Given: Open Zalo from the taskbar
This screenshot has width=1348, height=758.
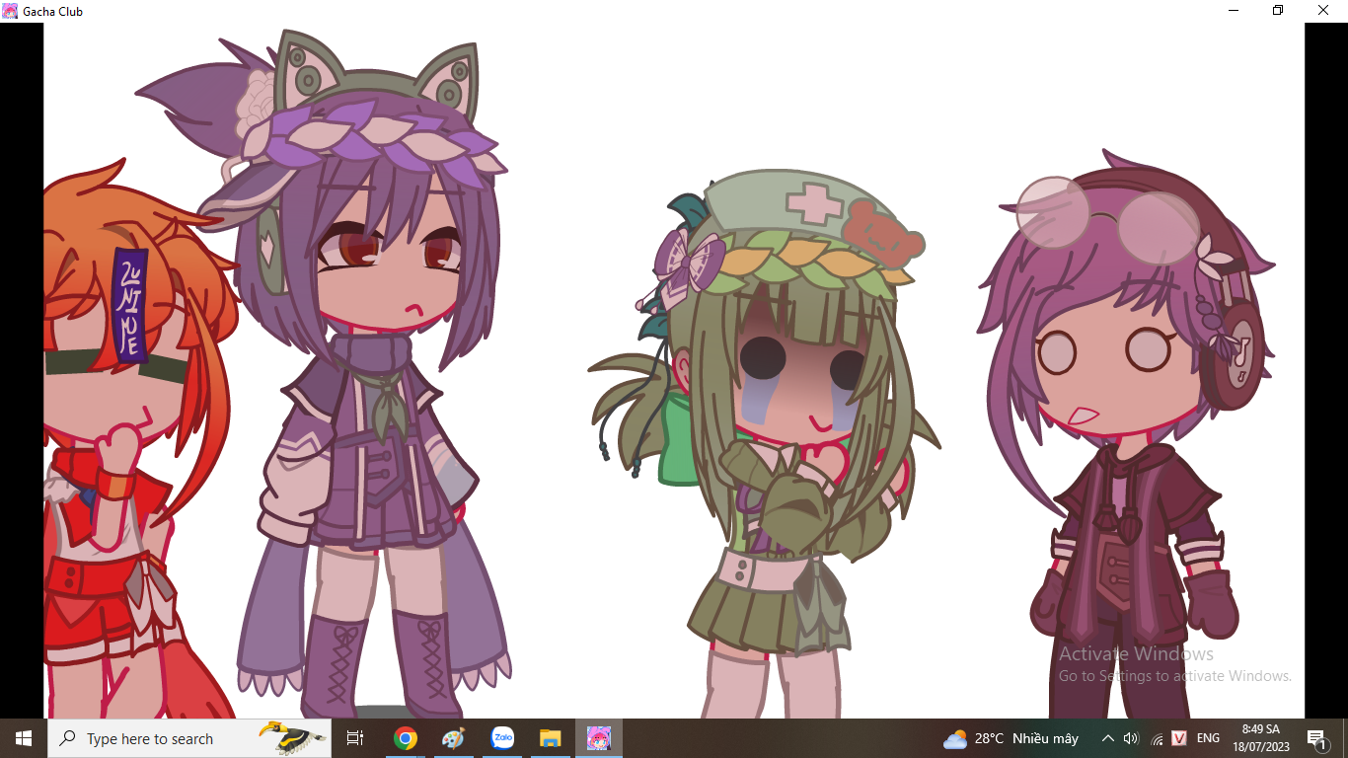Looking at the screenshot, I should (x=502, y=738).
